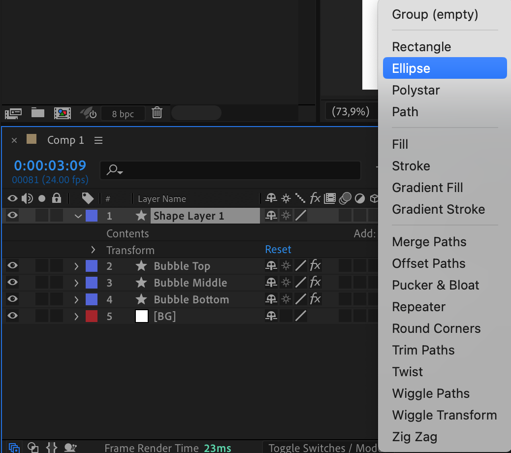Viewport: 511px width, 453px height.
Task: Reset the Transform properties
Action: click(278, 250)
